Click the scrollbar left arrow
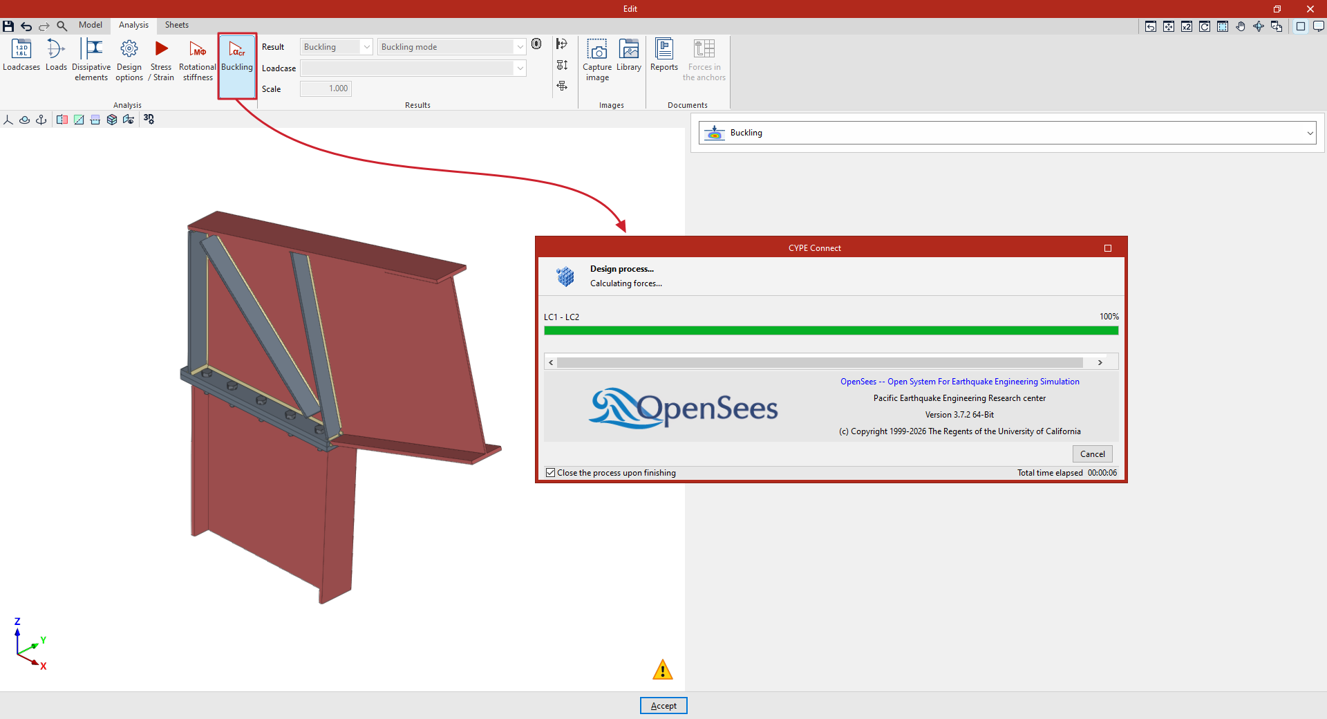This screenshot has width=1327, height=719. 551,362
